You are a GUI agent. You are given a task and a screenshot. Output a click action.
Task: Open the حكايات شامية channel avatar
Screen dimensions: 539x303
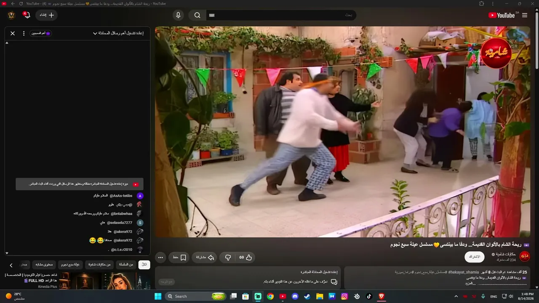pos(525,256)
